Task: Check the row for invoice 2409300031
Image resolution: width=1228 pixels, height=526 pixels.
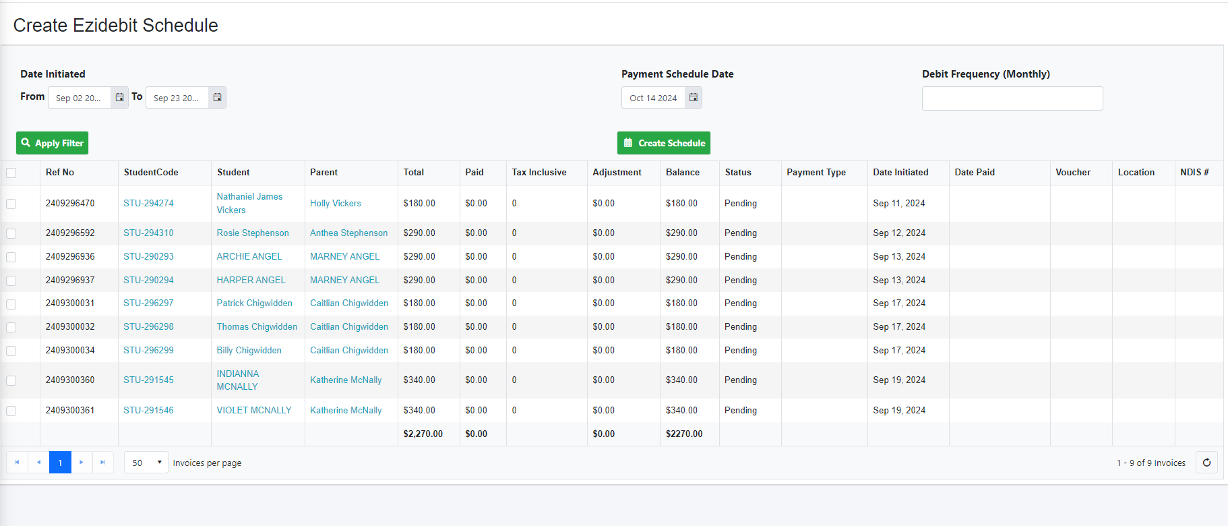Action: pos(11,304)
